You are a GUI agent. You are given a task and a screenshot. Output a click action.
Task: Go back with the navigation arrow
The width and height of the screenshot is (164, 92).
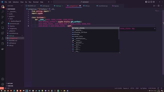coord(49,2)
